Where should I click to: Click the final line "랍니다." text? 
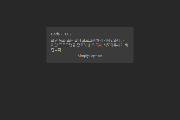pos(56,50)
